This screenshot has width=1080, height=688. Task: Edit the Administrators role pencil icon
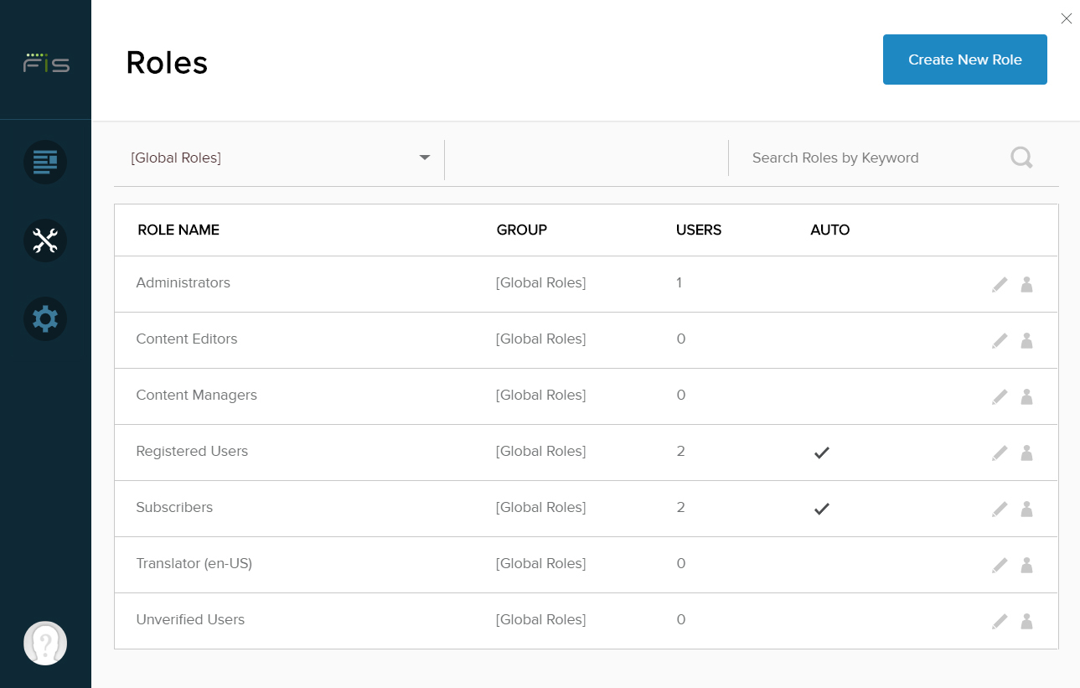coord(1000,285)
